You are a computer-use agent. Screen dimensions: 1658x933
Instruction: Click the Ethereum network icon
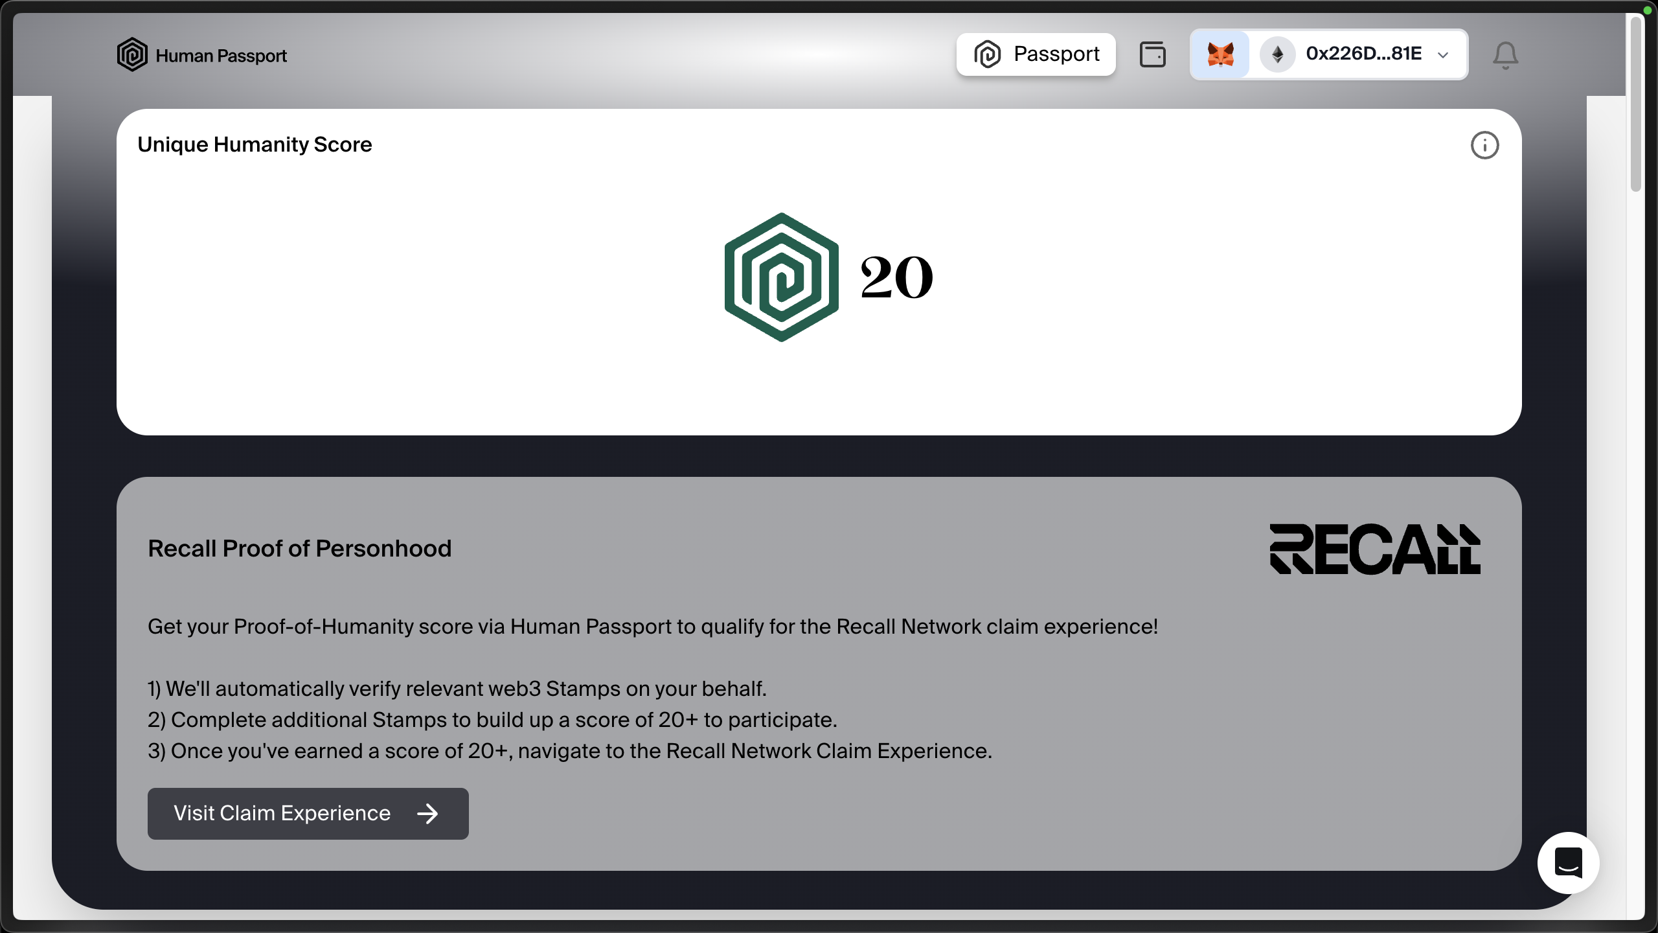pyautogui.click(x=1277, y=54)
